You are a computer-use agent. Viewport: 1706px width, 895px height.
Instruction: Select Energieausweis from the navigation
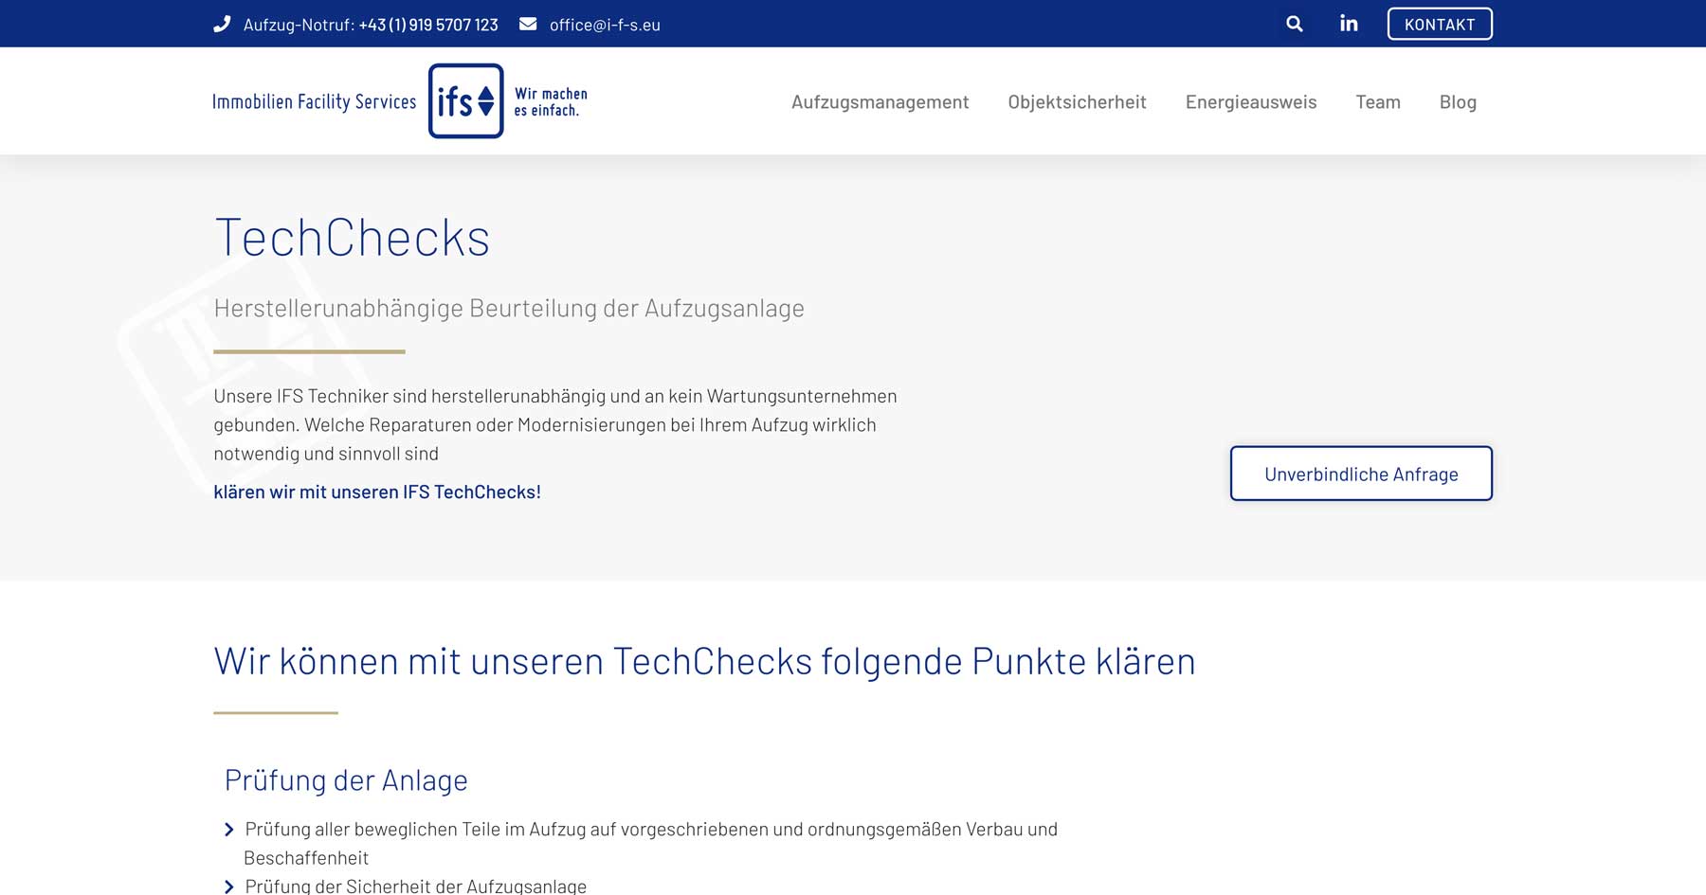1250,101
